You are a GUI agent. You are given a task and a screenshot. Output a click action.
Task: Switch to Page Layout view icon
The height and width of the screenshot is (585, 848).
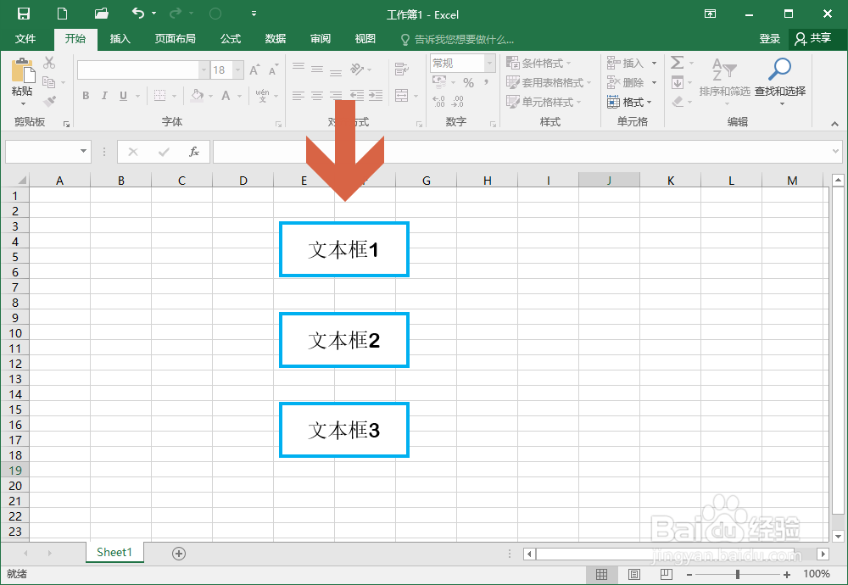coord(633,574)
